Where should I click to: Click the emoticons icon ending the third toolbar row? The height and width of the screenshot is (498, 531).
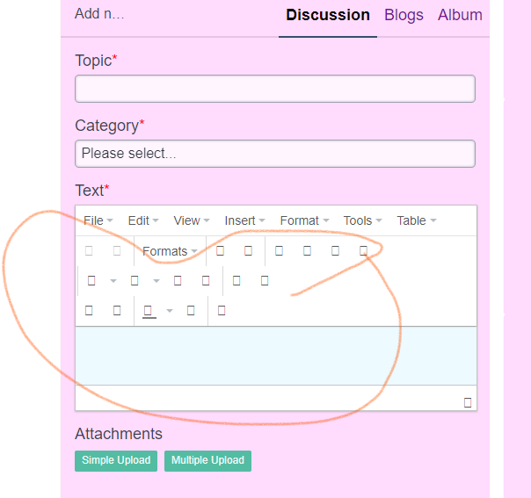click(222, 310)
